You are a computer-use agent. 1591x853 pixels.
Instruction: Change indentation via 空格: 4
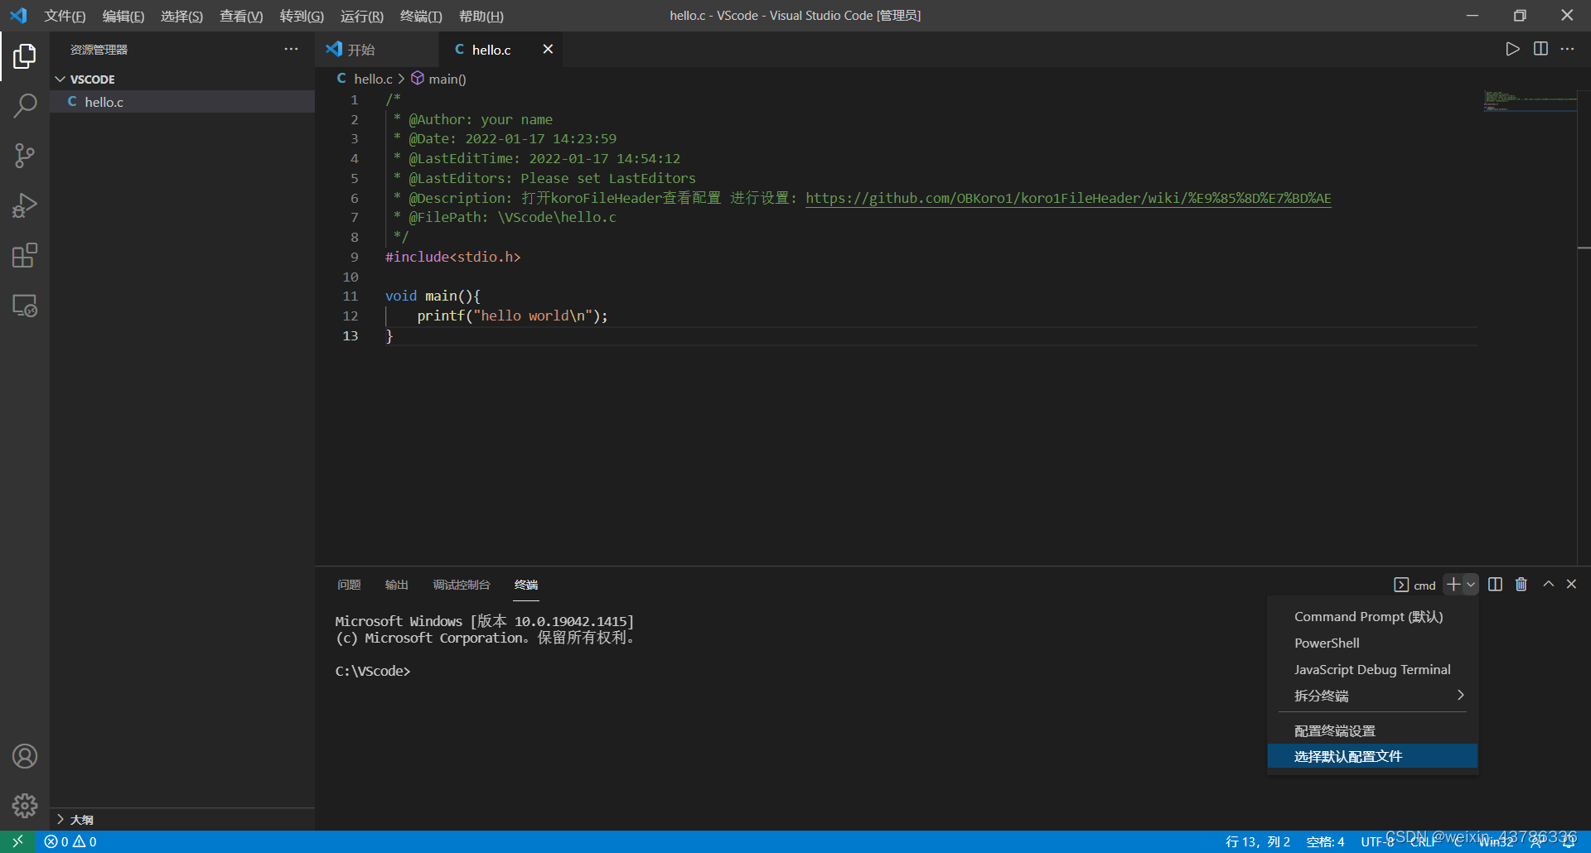[x=1325, y=841]
